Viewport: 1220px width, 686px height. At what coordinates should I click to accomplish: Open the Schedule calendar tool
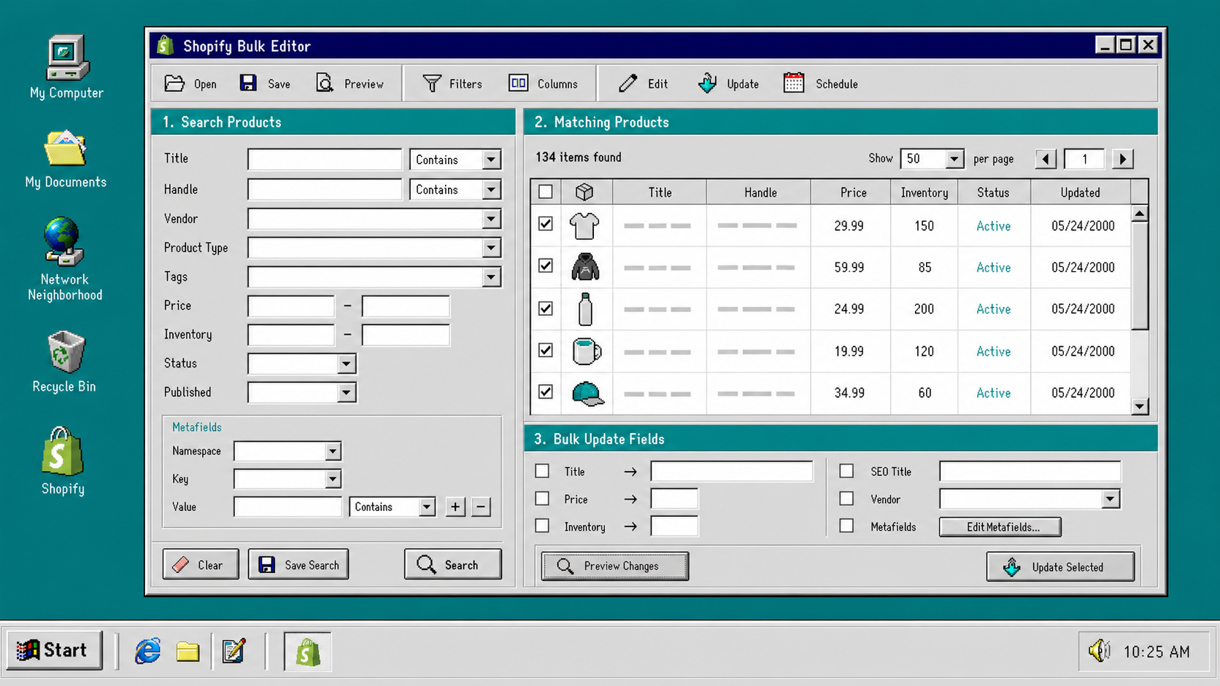point(820,84)
